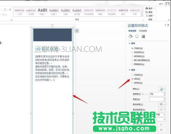Switch to Shape Options (形状选项) tab

pos(132,31)
